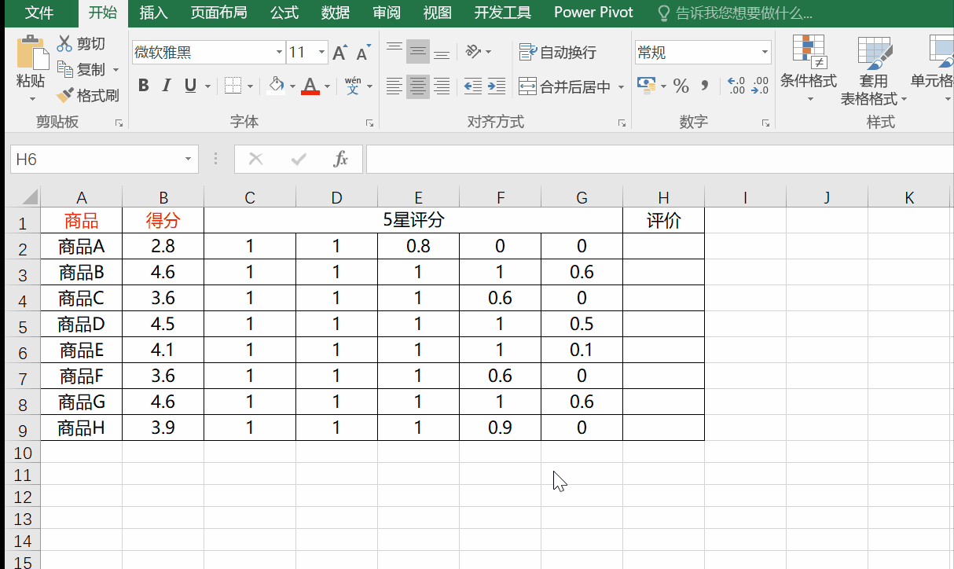Align text right

(x=442, y=86)
